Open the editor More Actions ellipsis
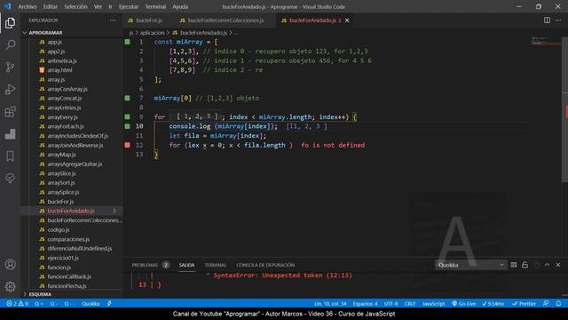This screenshot has height=320, width=568. pos(558,20)
